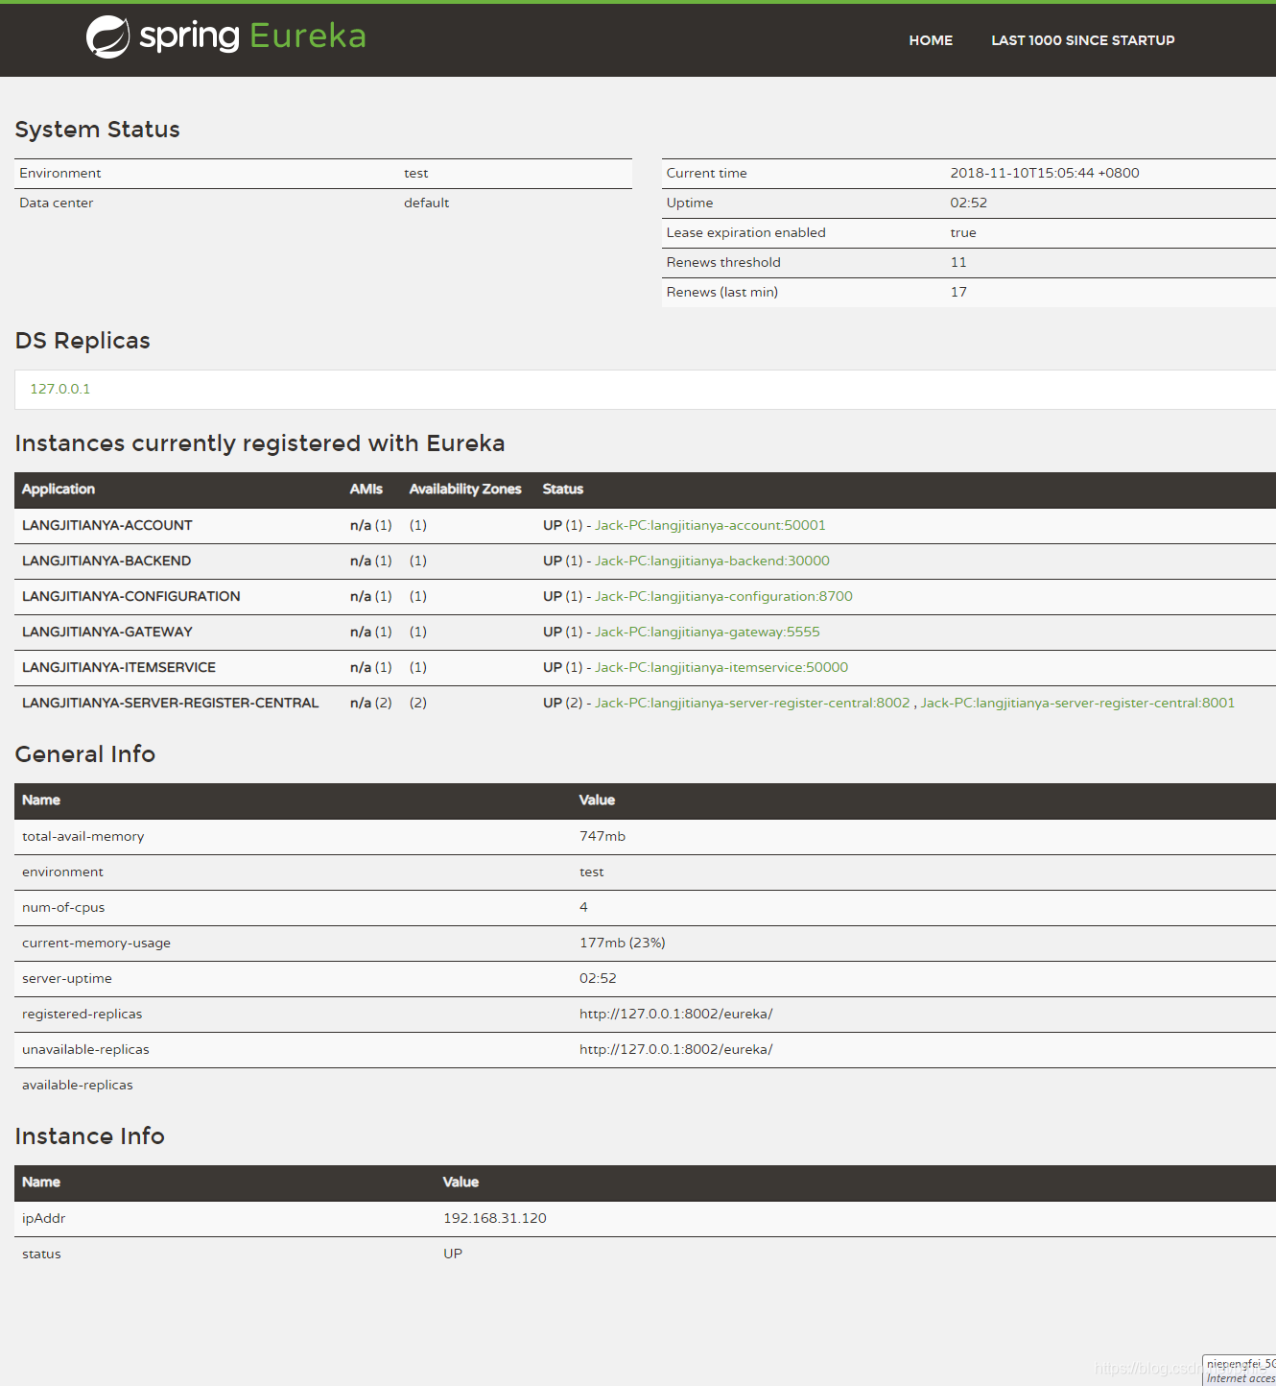Click the Application column header
The height and width of the screenshot is (1386, 1276).
pyautogui.click(x=59, y=490)
